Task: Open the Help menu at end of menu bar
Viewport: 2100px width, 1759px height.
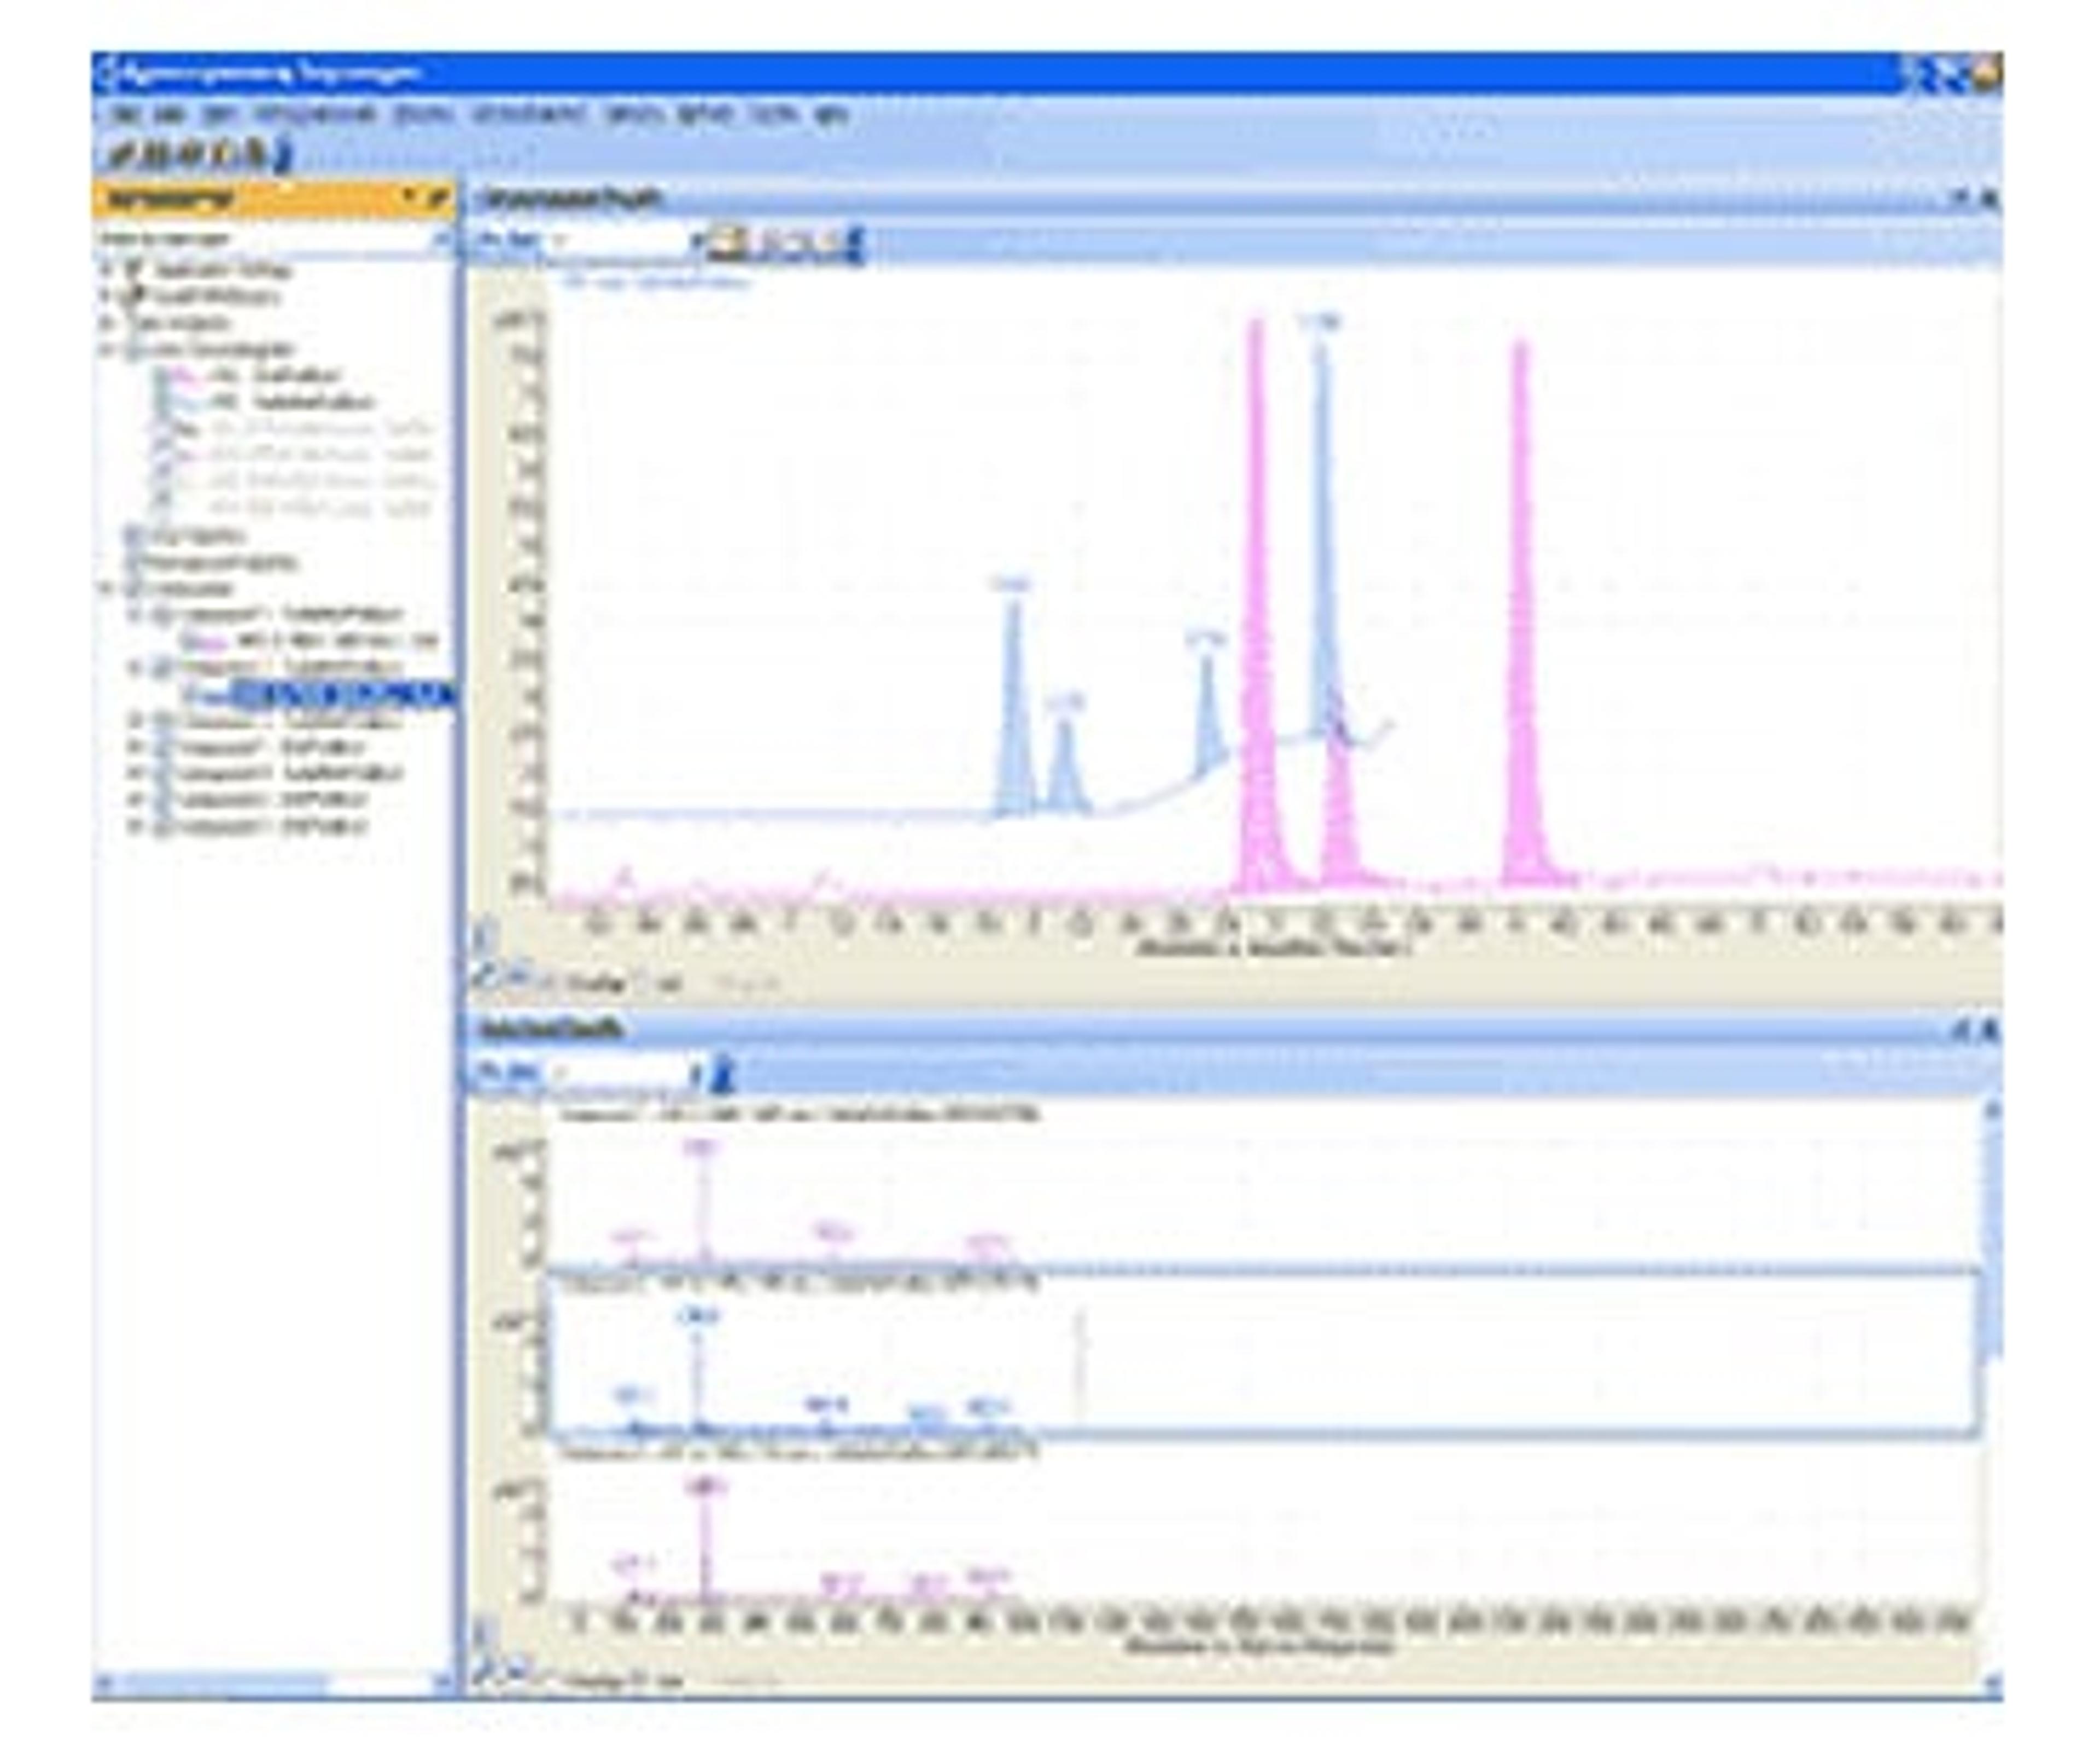Action: (832, 114)
